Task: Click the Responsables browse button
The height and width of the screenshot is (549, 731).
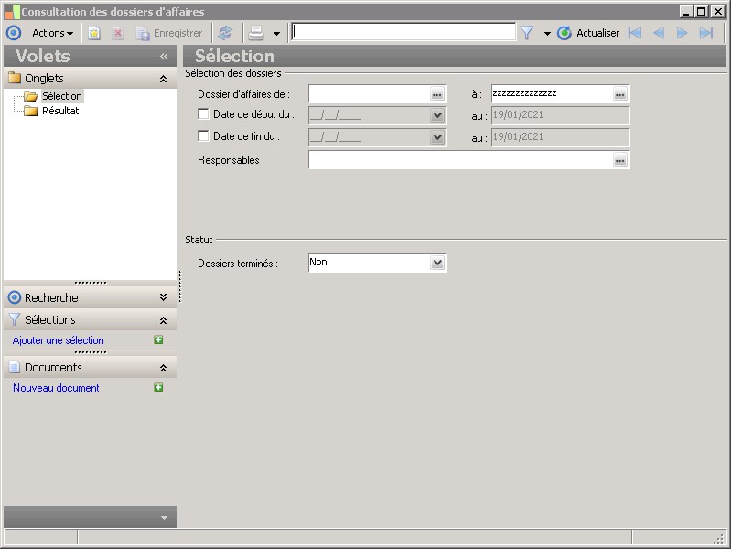Action: 619,160
